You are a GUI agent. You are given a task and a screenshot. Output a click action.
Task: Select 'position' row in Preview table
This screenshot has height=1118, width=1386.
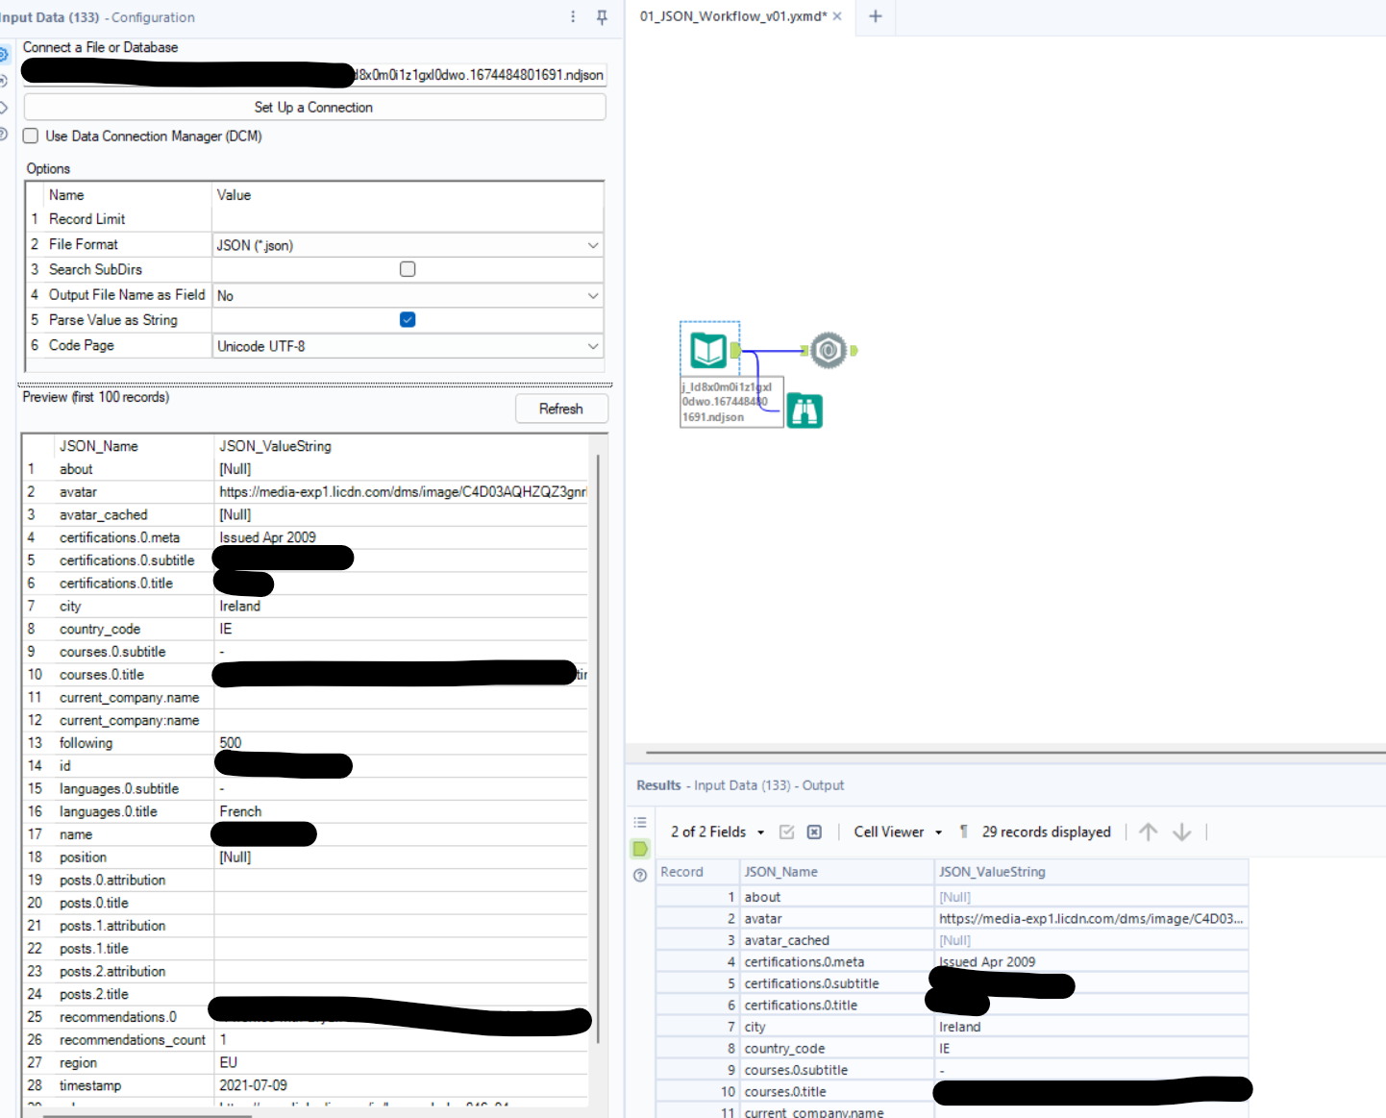(x=306, y=857)
